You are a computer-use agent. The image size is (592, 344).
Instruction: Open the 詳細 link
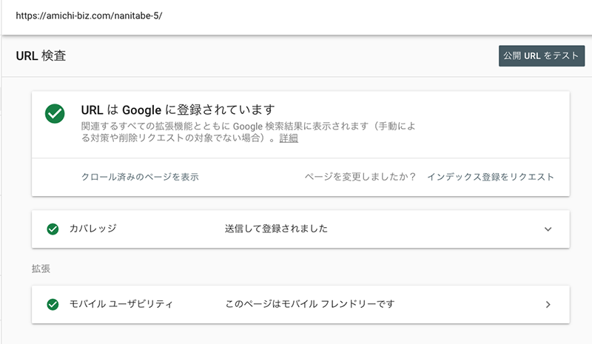pyautogui.click(x=289, y=138)
